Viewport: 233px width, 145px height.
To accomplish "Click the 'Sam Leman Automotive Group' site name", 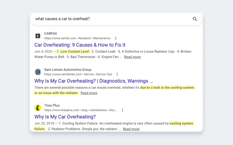I will (x=68, y=70).
